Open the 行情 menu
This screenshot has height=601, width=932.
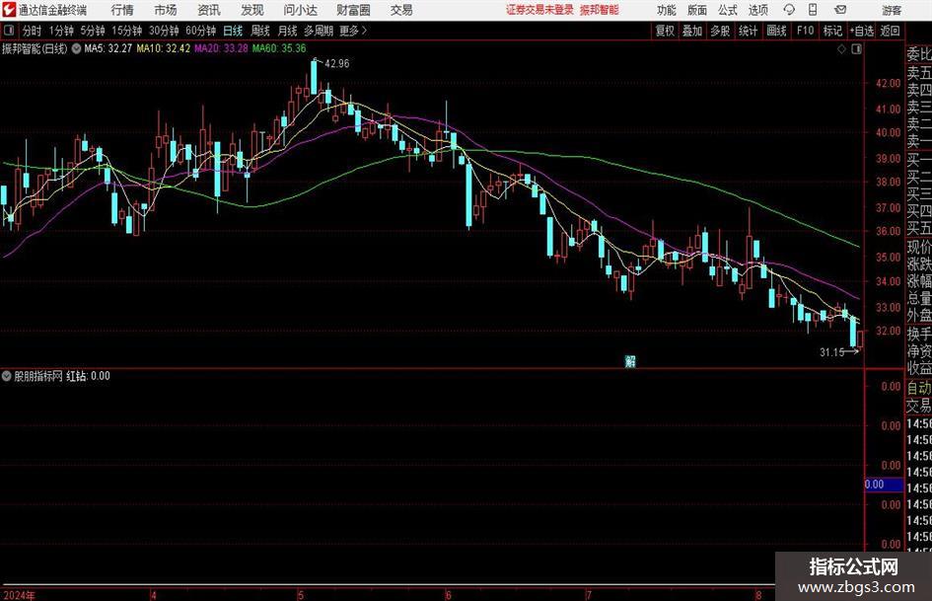(x=122, y=10)
